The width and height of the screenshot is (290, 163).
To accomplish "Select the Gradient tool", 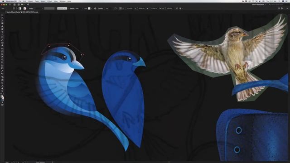I will 2,68.
